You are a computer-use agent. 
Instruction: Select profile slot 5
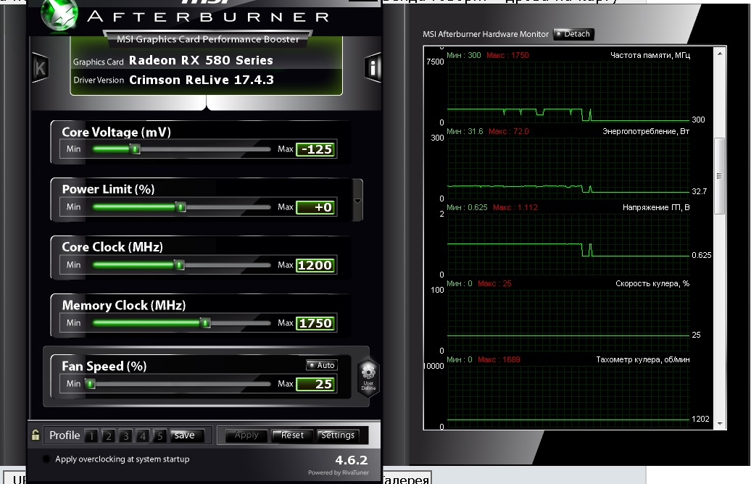click(160, 435)
